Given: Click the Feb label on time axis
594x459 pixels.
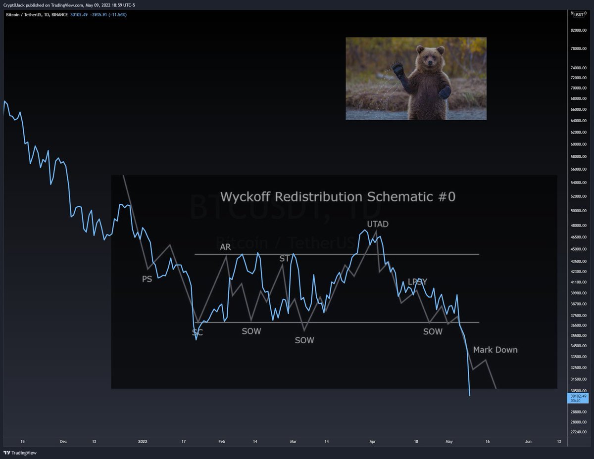Looking at the screenshot, I should pyautogui.click(x=222, y=441).
